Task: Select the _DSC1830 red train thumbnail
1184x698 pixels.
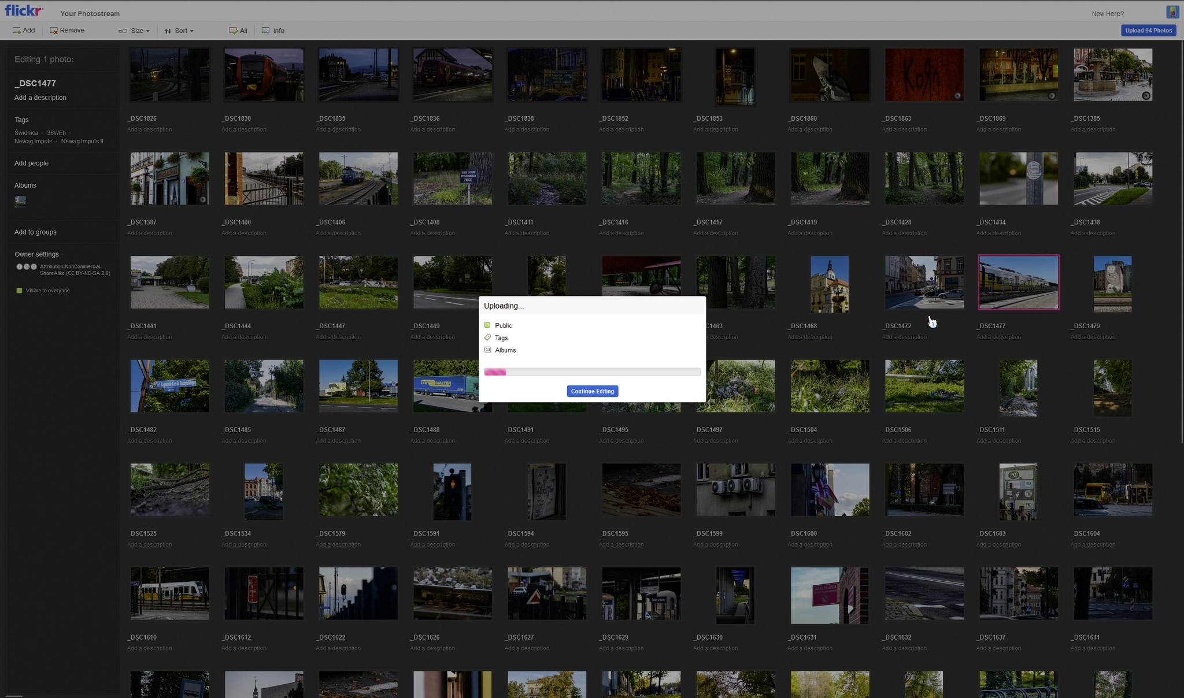Action: pyautogui.click(x=264, y=75)
